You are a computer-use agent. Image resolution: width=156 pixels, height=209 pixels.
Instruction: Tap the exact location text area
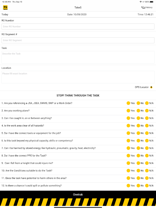coord(78,77)
